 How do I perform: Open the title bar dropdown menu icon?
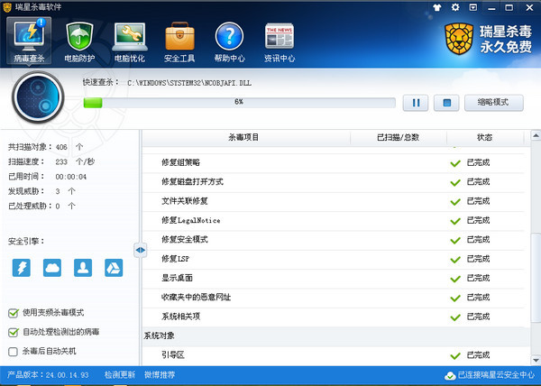click(x=473, y=7)
